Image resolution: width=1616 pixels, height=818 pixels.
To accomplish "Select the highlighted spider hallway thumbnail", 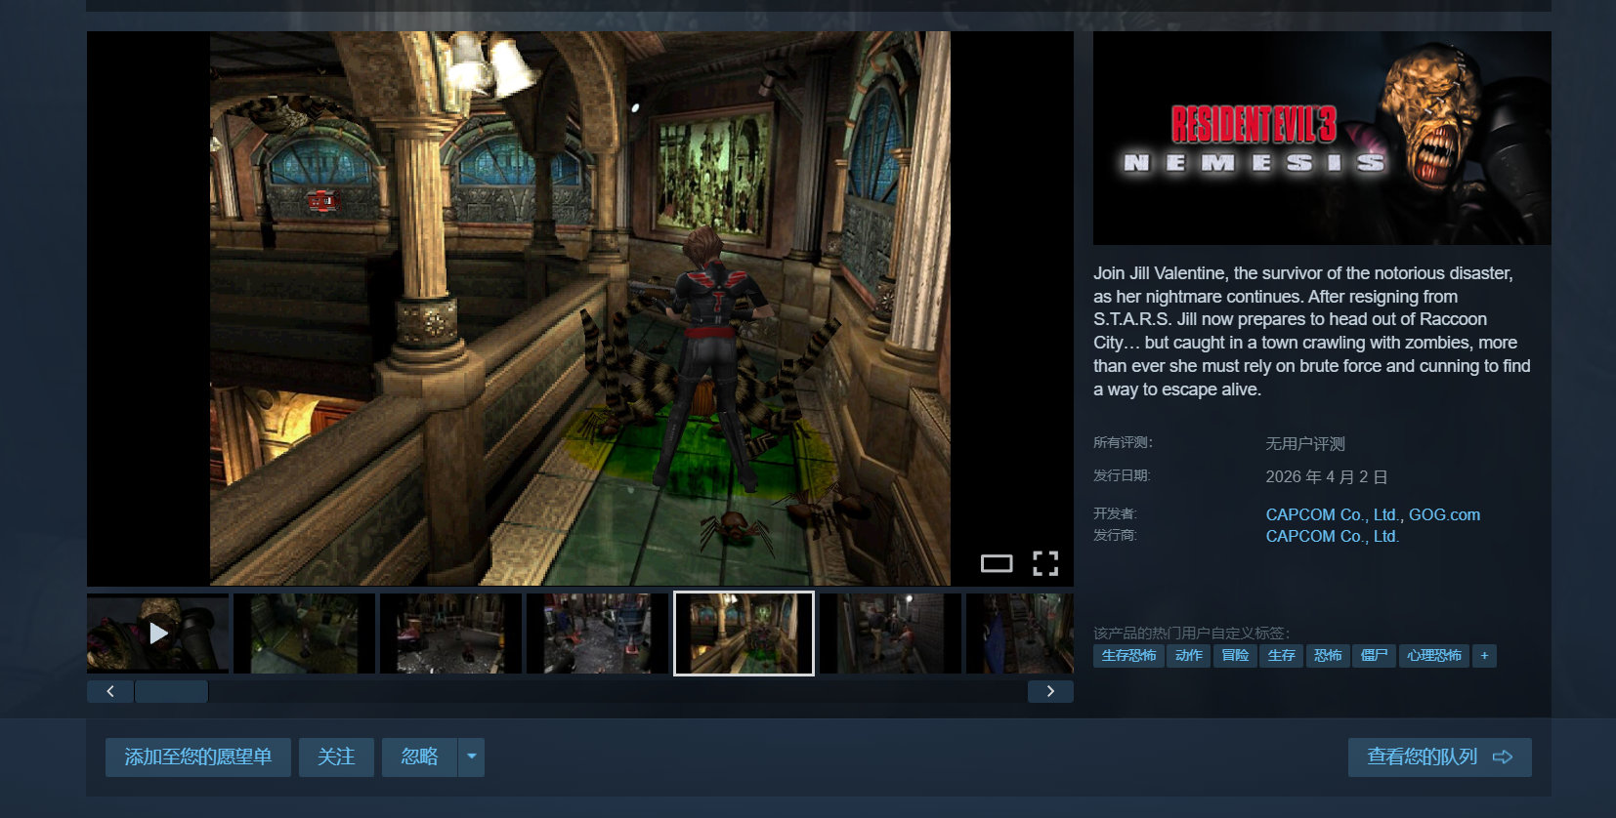I will [744, 633].
